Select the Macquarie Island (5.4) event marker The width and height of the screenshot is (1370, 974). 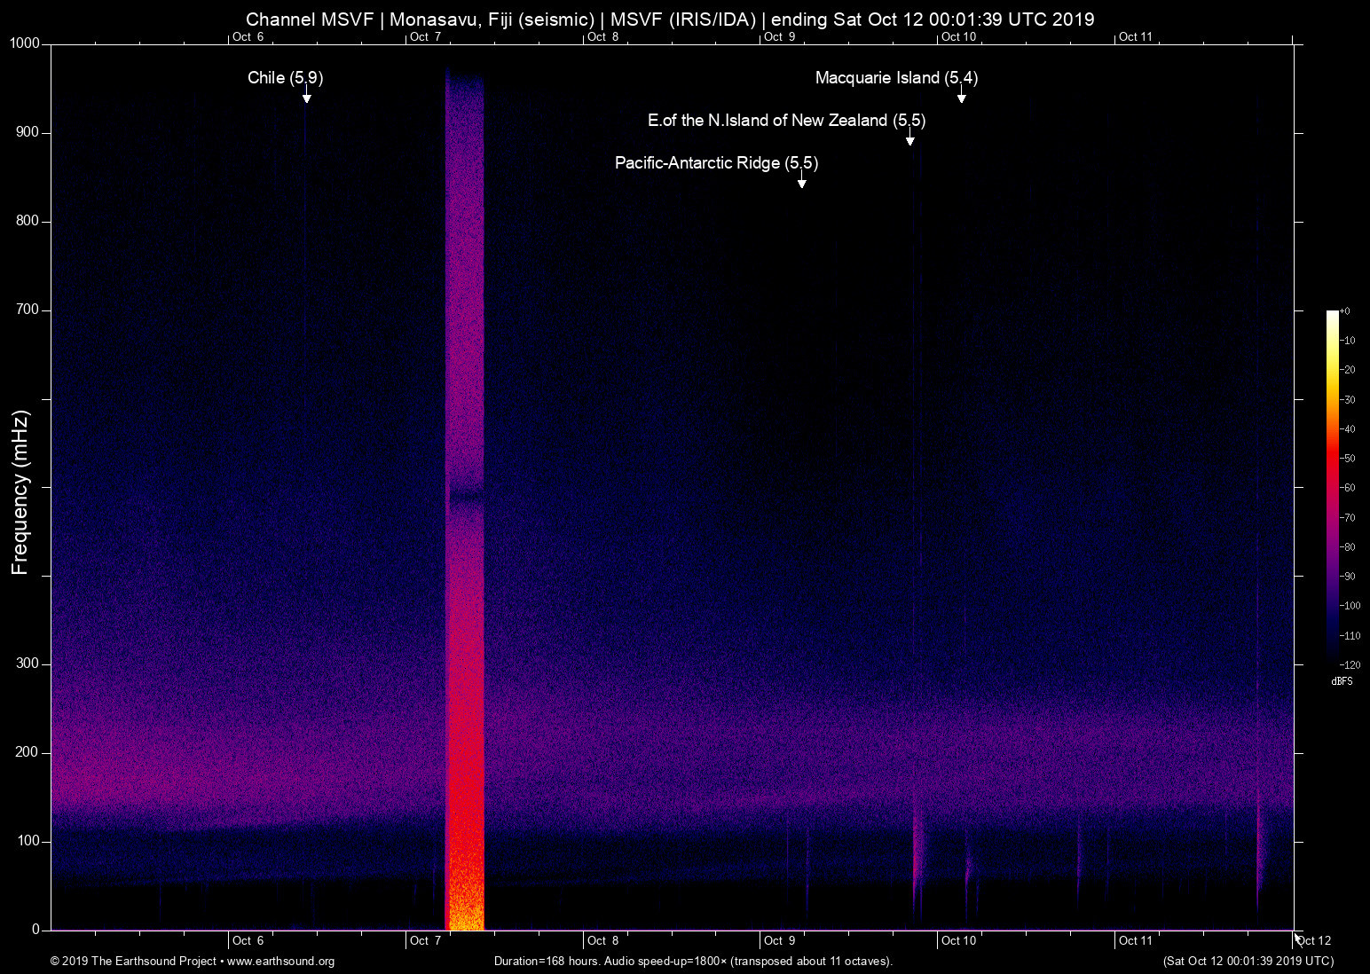[896, 78]
